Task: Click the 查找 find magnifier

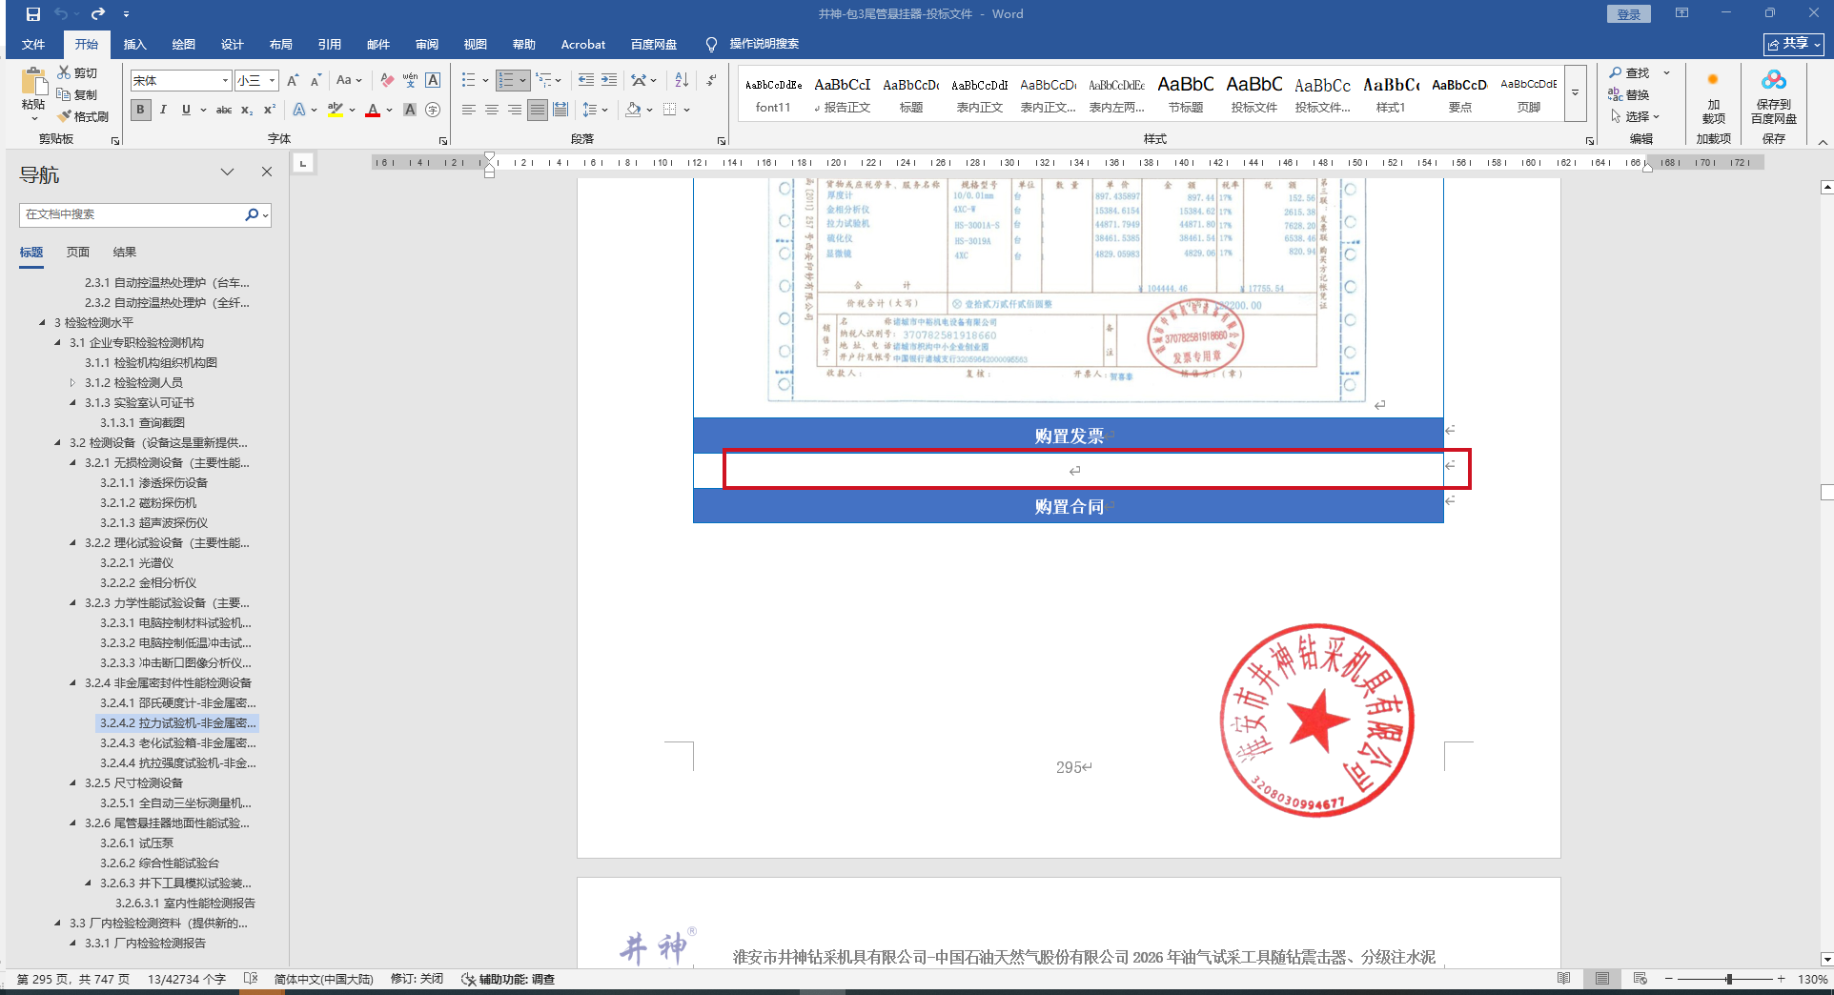Action: pos(1629,72)
